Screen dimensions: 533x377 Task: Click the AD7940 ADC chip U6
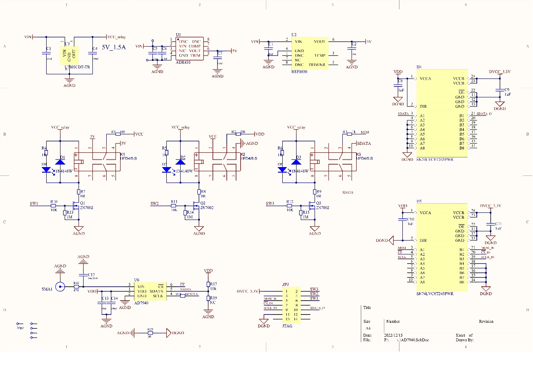[x=150, y=291]
